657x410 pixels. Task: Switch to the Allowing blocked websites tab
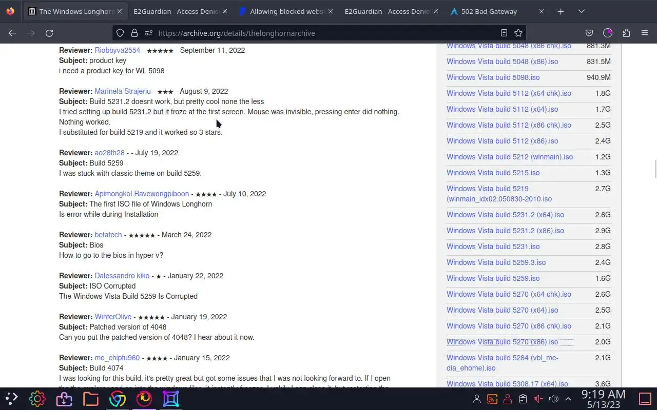click(286, 11)
